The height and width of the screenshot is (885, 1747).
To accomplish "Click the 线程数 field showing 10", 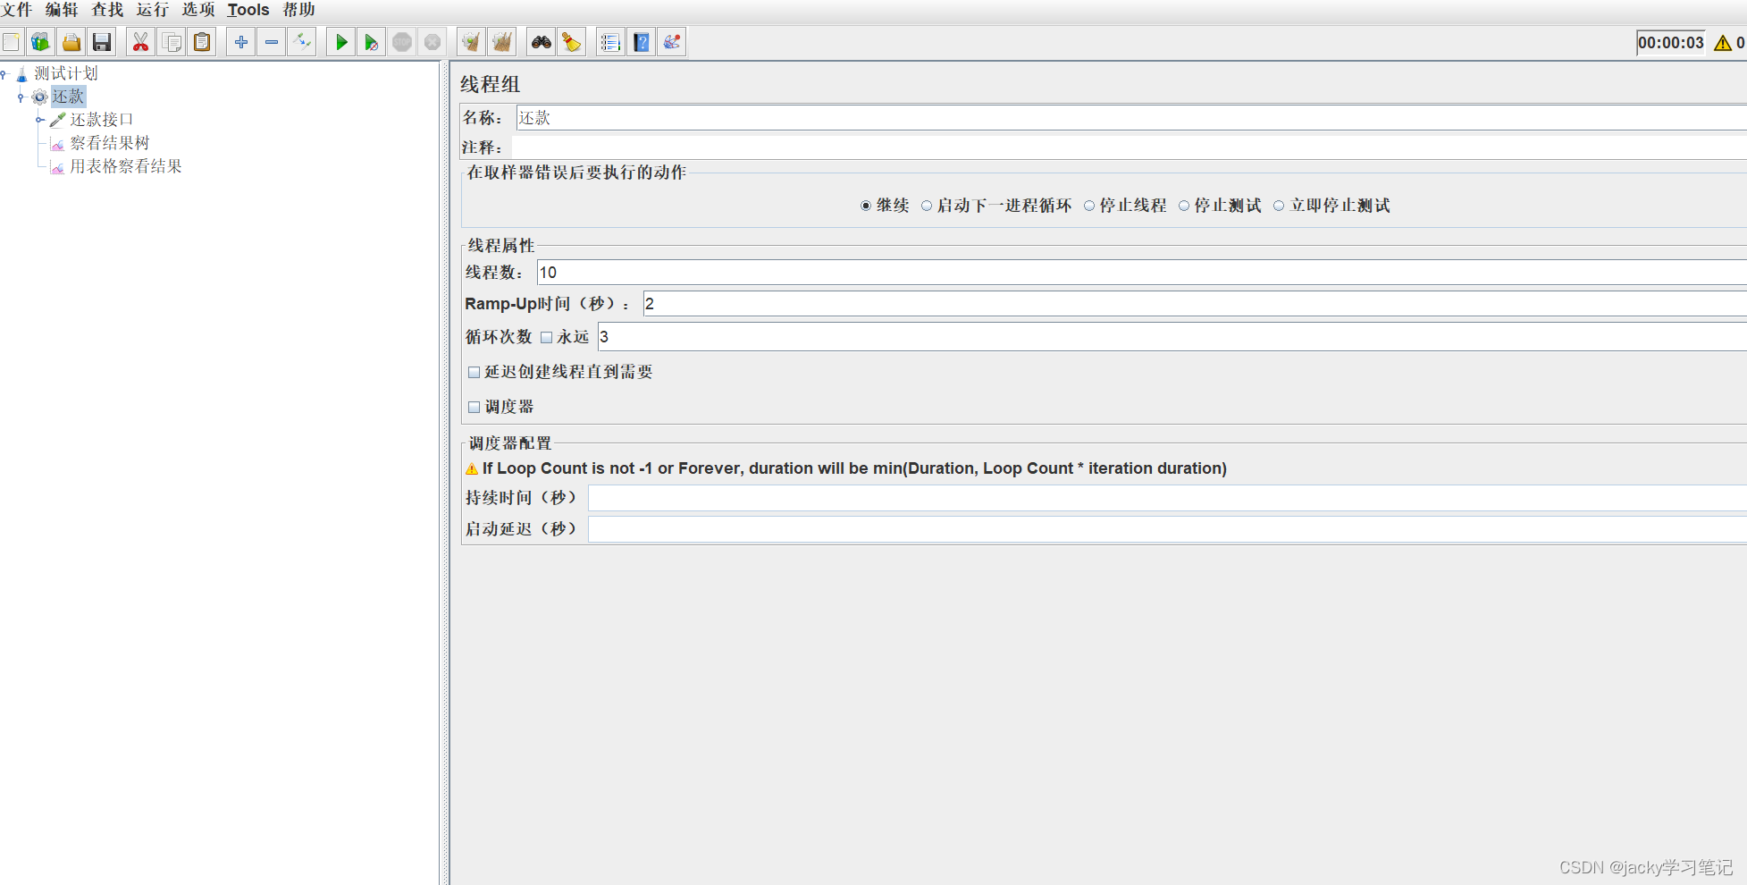I will point(1142,273).
